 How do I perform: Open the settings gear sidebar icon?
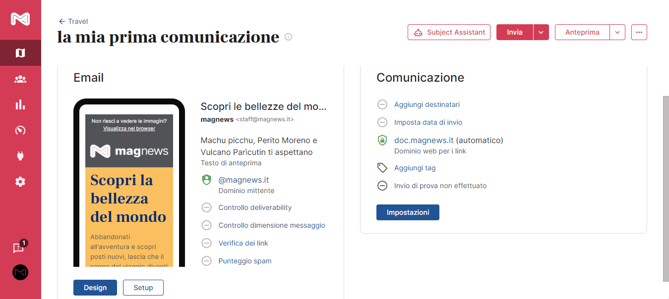coord(20,182)
